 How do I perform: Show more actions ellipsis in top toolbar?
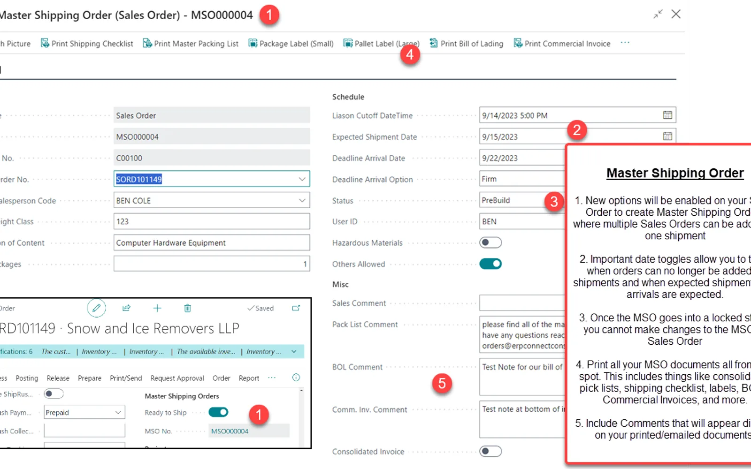click(625, 43)
